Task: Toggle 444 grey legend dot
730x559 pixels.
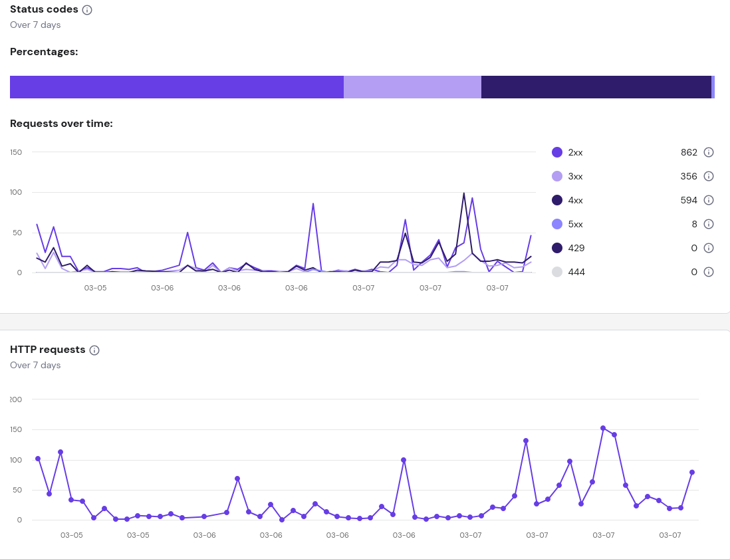Action: click(x=557, y=272)
